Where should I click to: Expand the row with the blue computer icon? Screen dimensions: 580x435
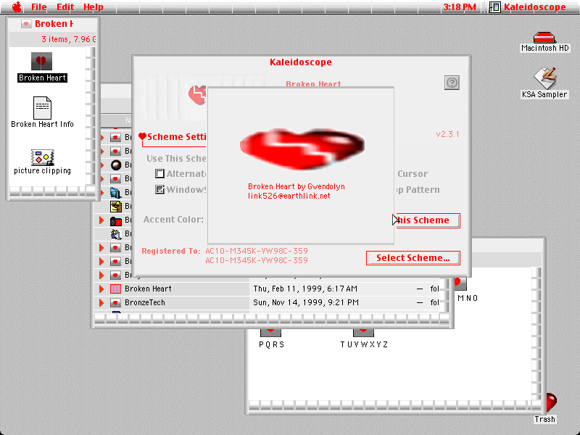click(x=101, y=192)
